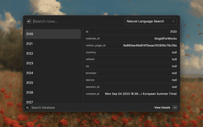Click the session_id metadata row
This screenshot has height=127, width=203.
[x=131, y=87]
